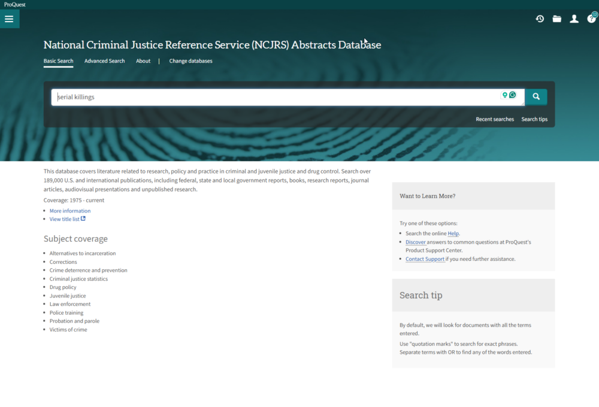Select the Basic Search tab

(59, 60)
